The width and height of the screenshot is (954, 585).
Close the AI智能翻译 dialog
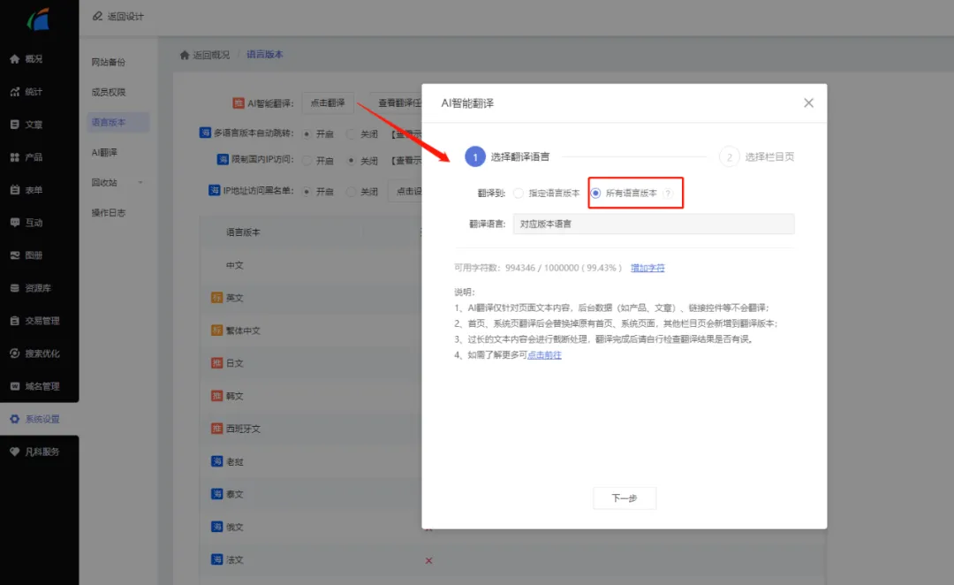(808, 103)
